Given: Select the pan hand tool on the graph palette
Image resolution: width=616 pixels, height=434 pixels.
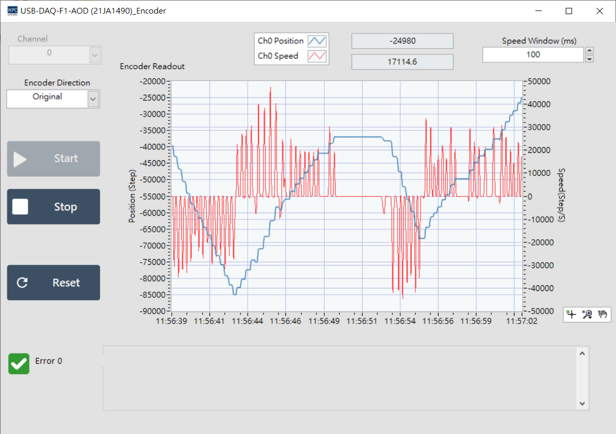Looking at the screenshot, I should [x=603, y=314].
